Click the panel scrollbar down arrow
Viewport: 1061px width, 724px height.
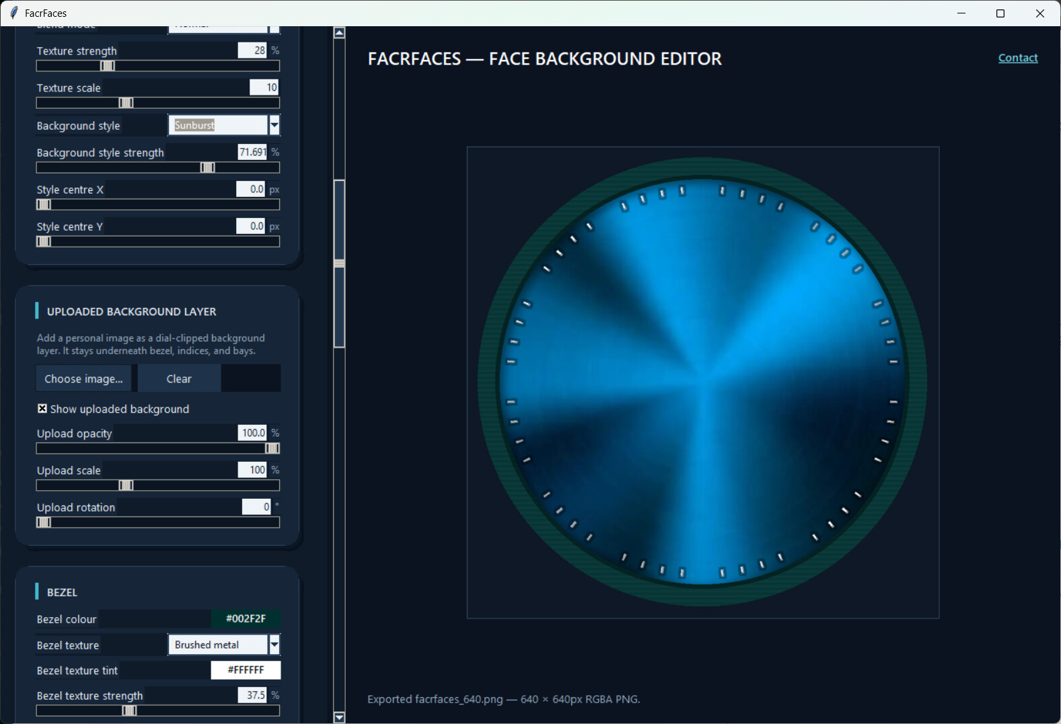point(340,717)
